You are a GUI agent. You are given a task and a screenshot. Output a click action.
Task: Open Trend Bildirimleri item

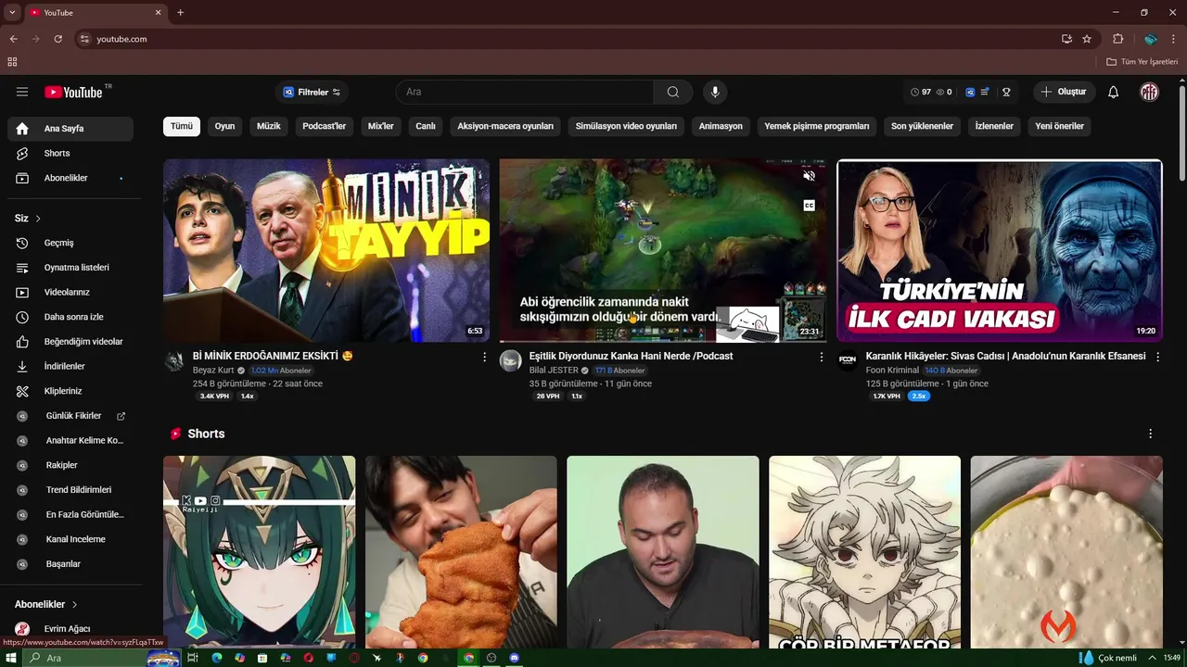[70, 490]
